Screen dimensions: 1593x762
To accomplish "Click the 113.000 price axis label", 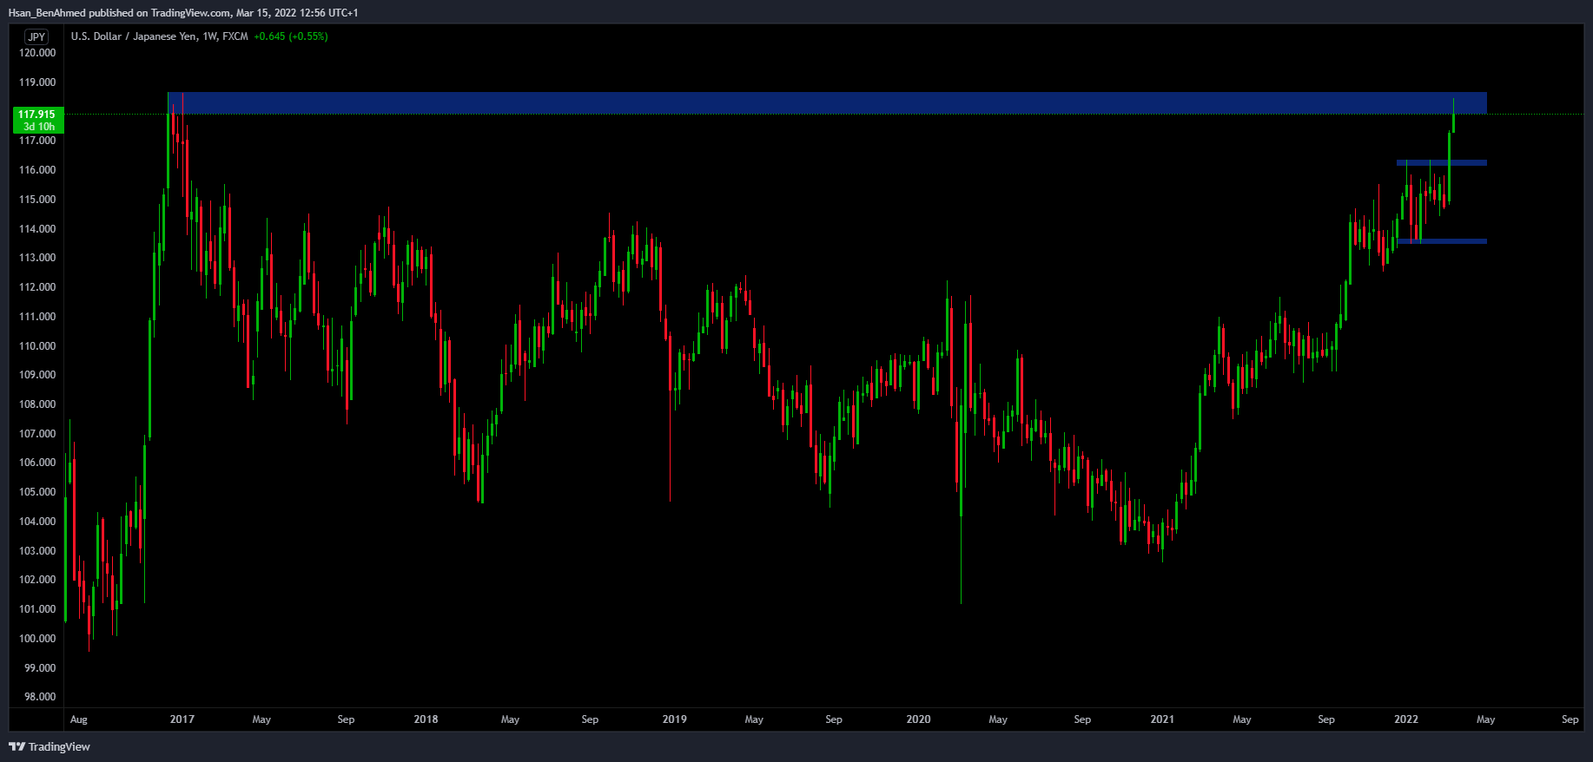I will tap(37, 258).
